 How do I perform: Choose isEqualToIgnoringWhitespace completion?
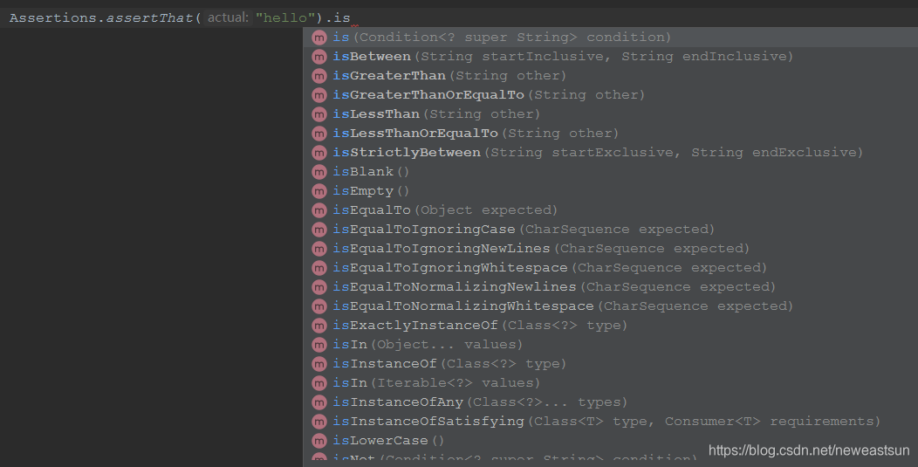[611, 268]
